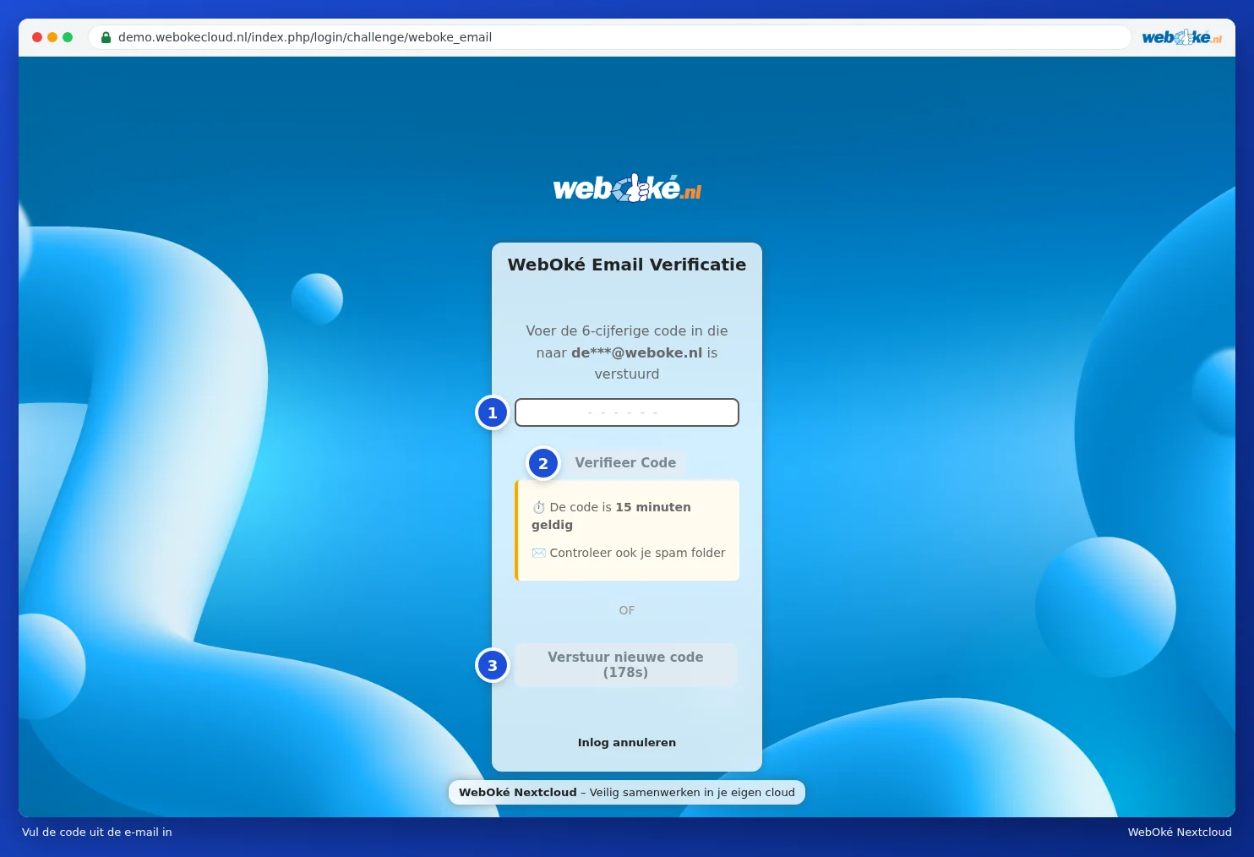The width and height of the screenshot is (1254, 857).
Task: Click the padlock icon in the address bar
Action: click(x=106, y=37)
